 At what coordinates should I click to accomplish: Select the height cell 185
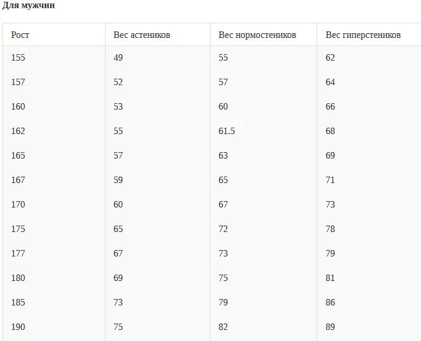[18, 303]
